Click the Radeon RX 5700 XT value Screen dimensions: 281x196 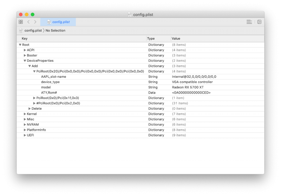coord(187,87)
